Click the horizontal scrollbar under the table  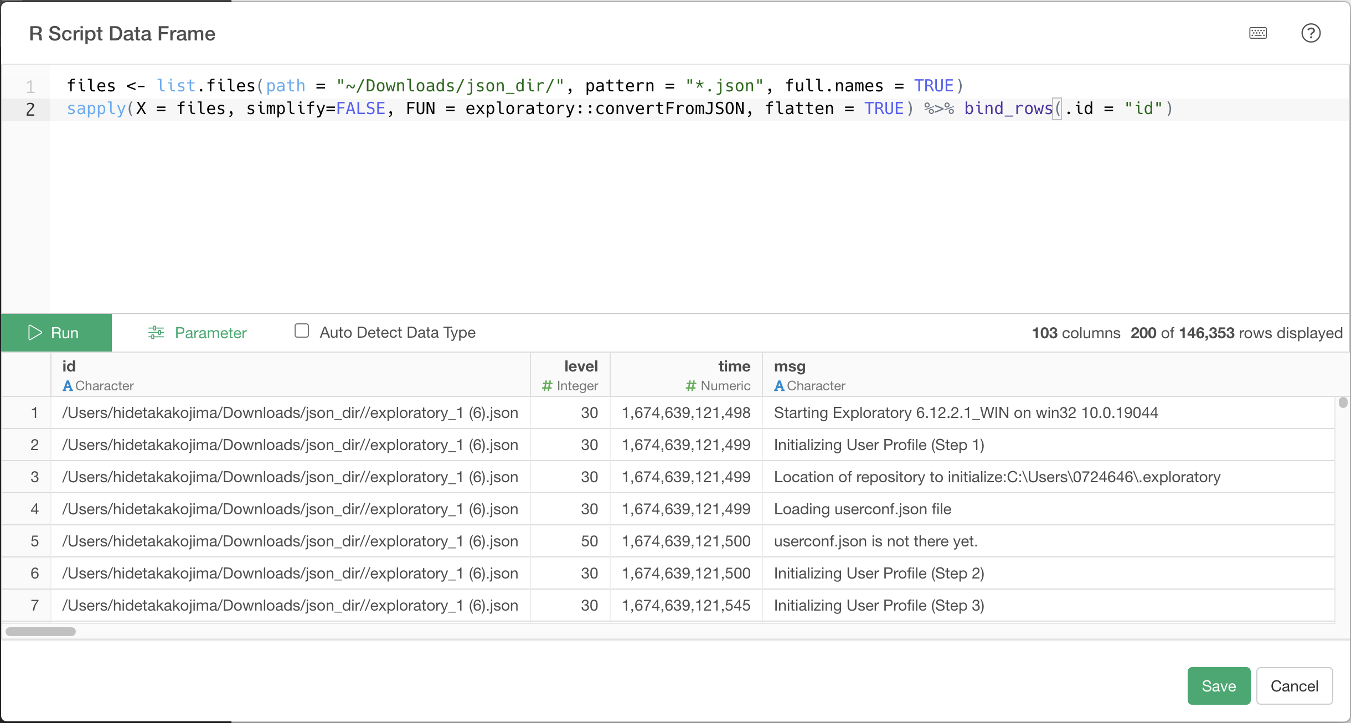click(40, 632)
